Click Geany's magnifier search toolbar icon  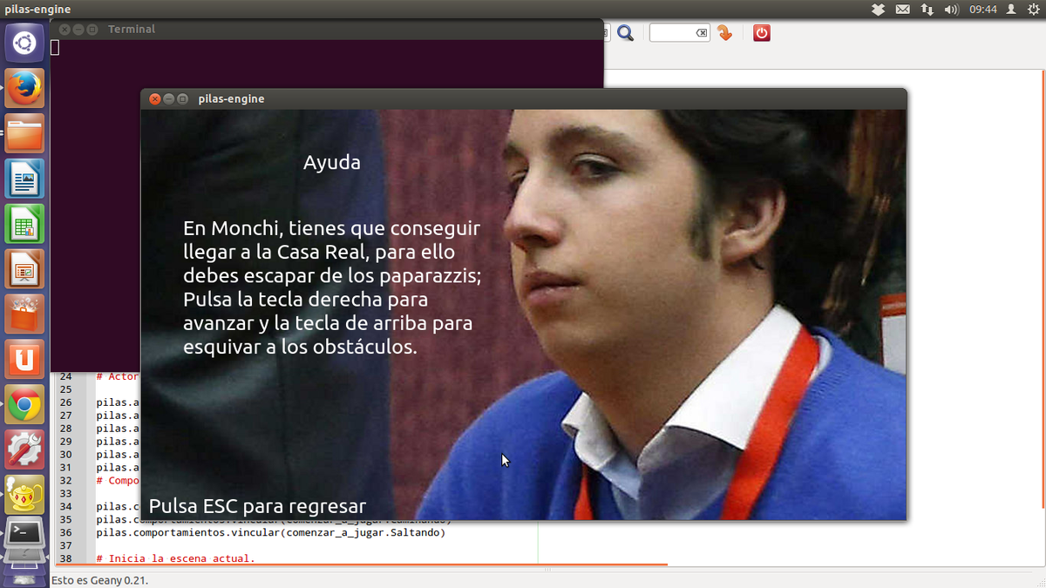click(625, 33)
